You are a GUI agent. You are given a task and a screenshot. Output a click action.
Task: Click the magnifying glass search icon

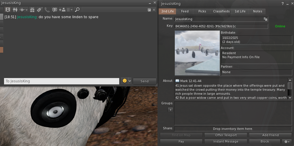coord(77,10)
